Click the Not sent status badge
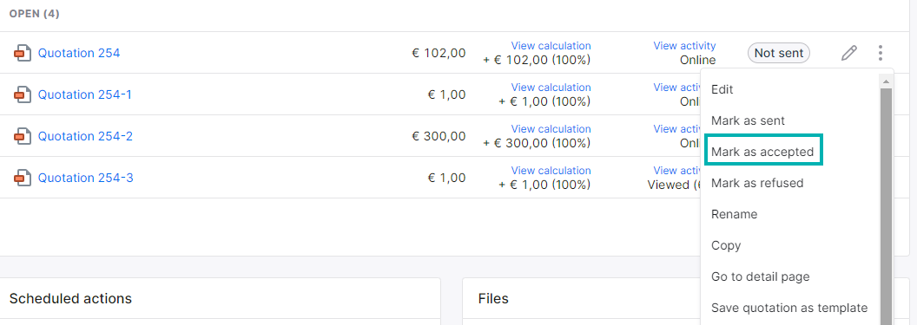Image resolution: width=917 pixels, height=325 pixels. (779, 53)
